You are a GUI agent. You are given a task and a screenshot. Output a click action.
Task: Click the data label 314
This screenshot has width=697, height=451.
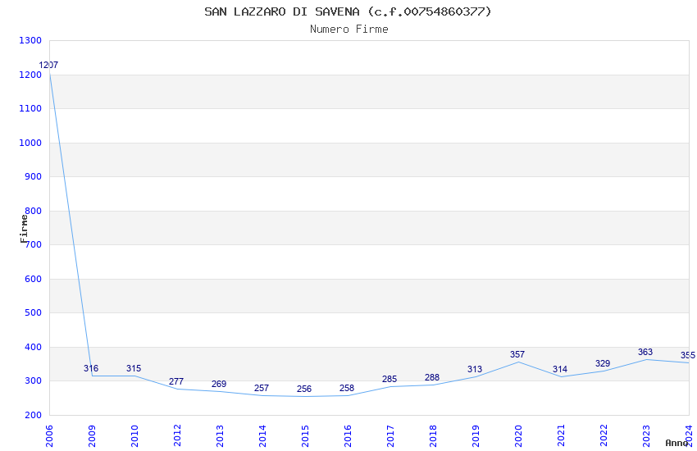coord(560,369)
